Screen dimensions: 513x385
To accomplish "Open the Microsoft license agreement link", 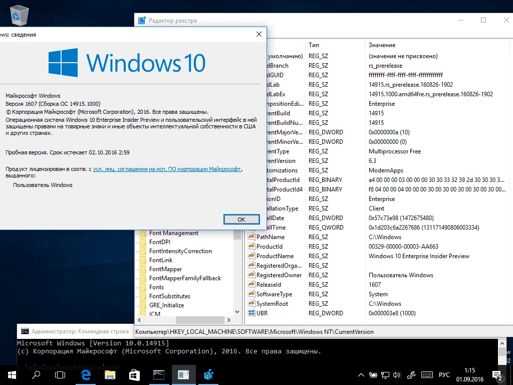I will (167, 169).
